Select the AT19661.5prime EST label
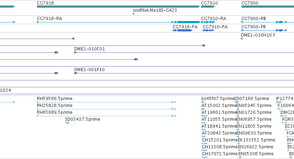Screen dimensions: 294x159 (x=219, y=112)
